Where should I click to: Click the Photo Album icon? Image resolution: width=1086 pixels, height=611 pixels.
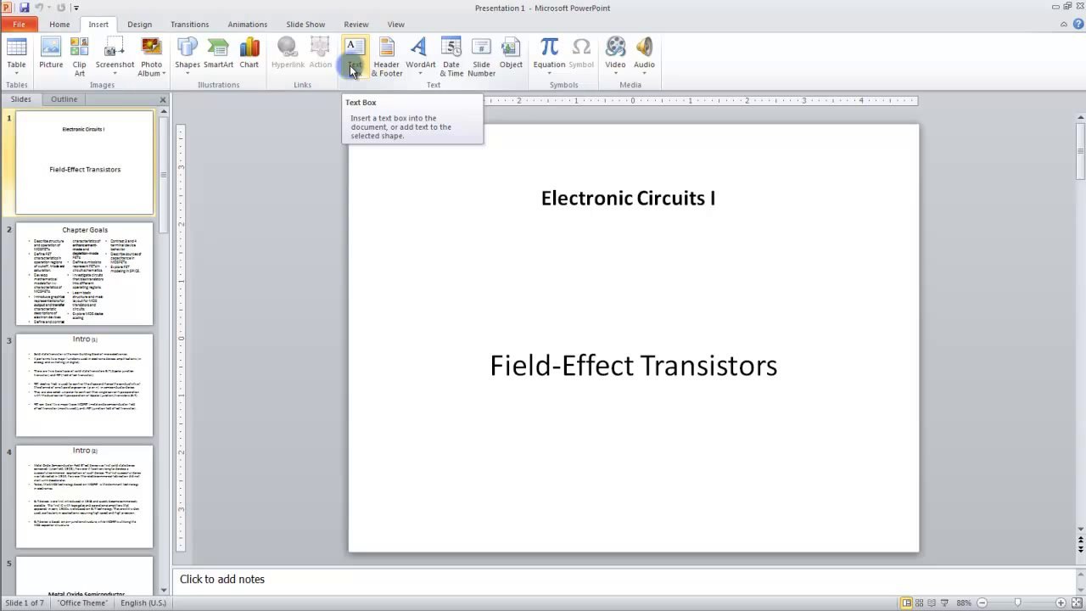(x=151, y=48)
